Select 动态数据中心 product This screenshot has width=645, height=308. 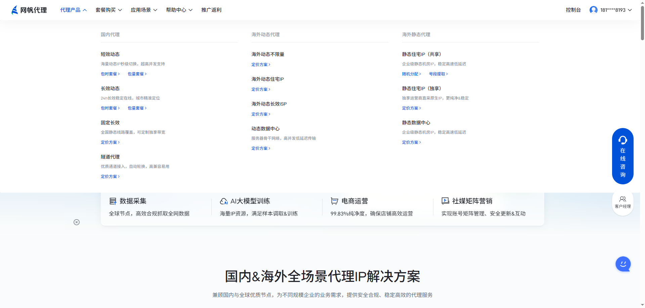click(265, 129)
